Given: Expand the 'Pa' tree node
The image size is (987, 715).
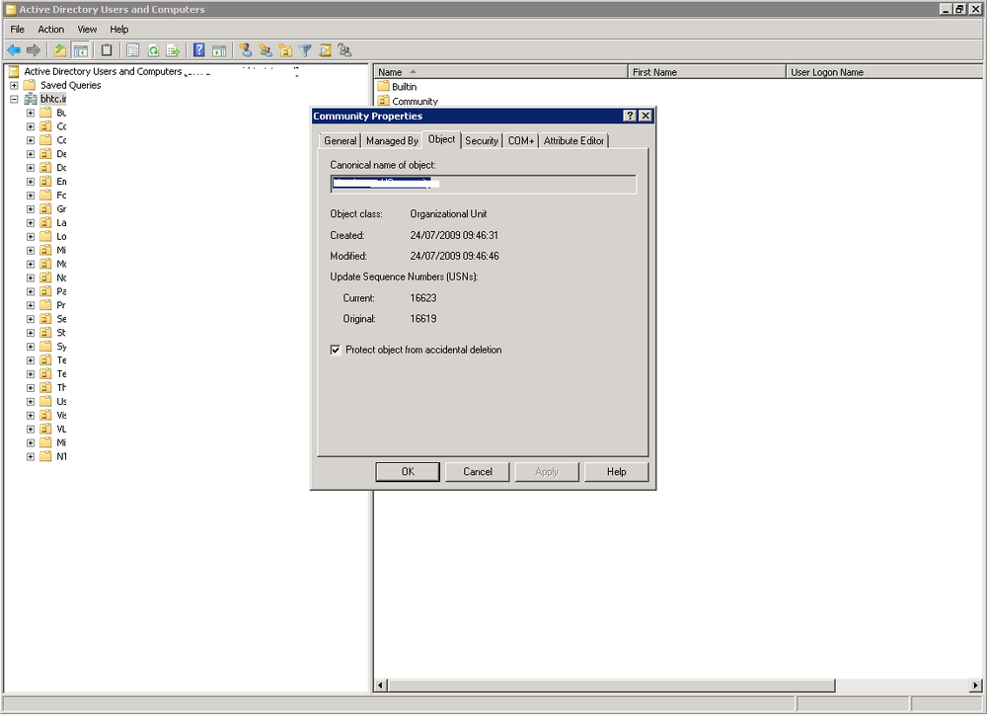Looking at the screenshot, I should [x=31, y=291].
